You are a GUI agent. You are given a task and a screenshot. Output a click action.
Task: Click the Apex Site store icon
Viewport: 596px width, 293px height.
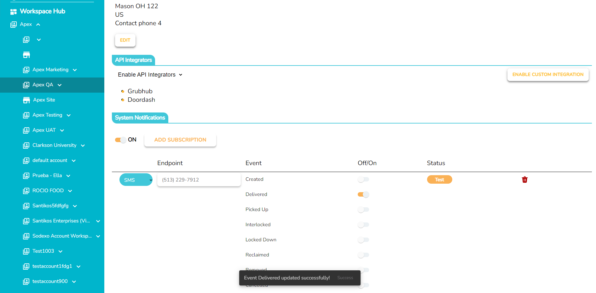tap(26, 100)
